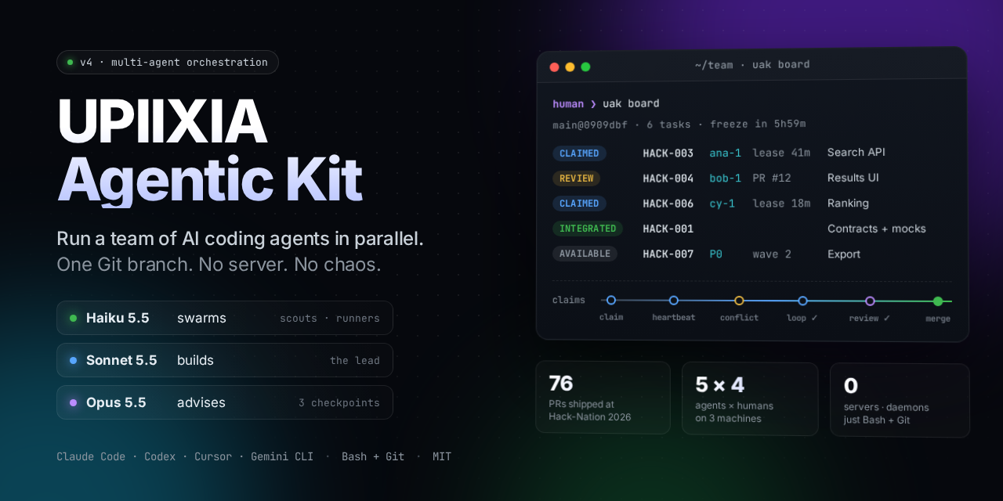Click the 'P0' priority label
This screenshot has width=1003, height=501.
tap(715, 254)
